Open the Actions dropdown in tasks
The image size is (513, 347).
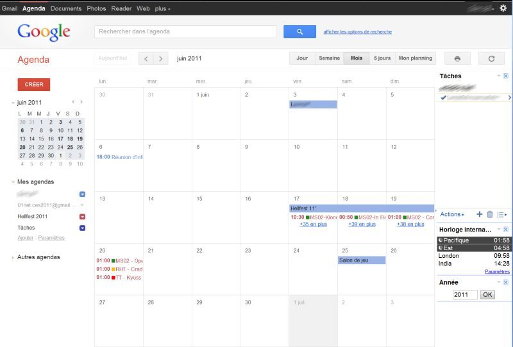(x=452, y=214)
